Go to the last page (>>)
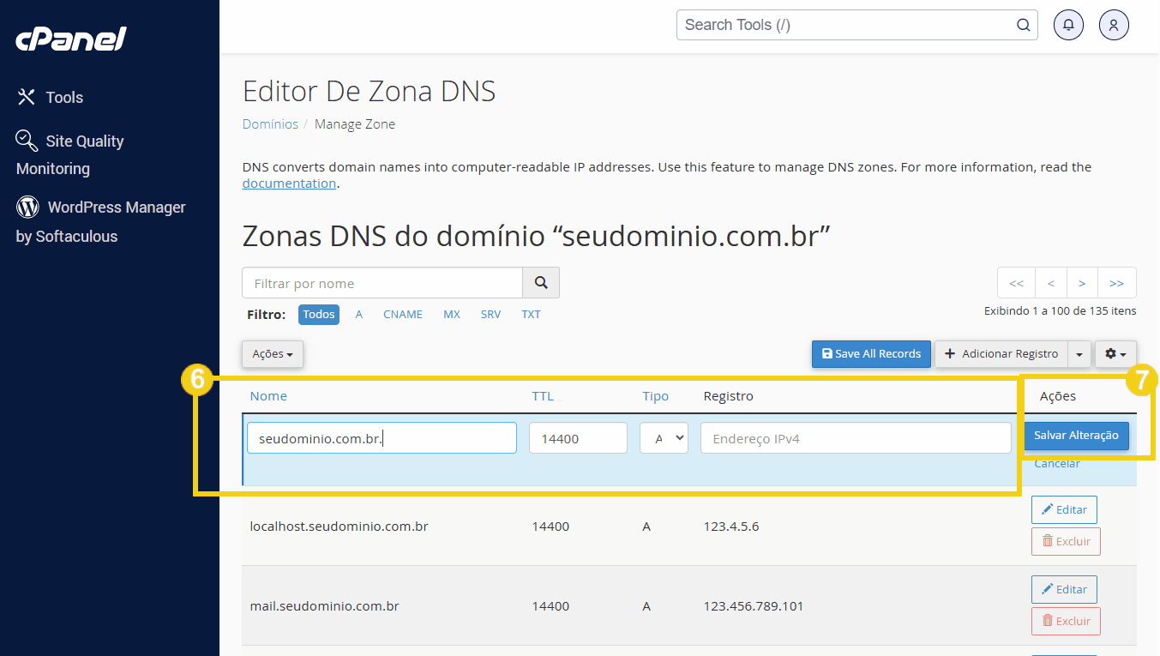This screenshot has height=656, width=1160. pos(1117,283)
